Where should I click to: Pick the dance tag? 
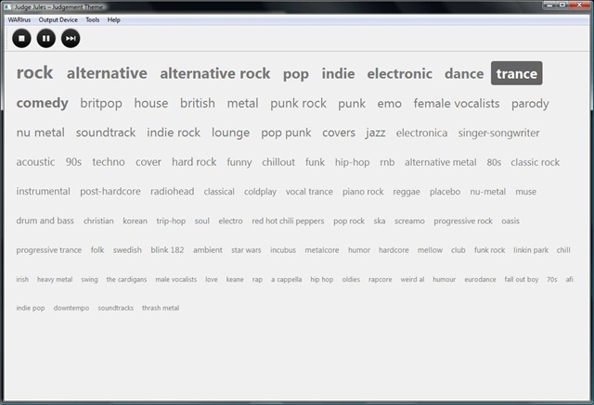(464, 73)
